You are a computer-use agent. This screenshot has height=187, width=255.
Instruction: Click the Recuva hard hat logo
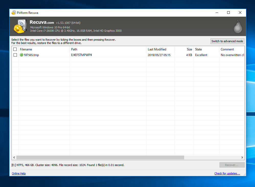(x=20, y=26)
